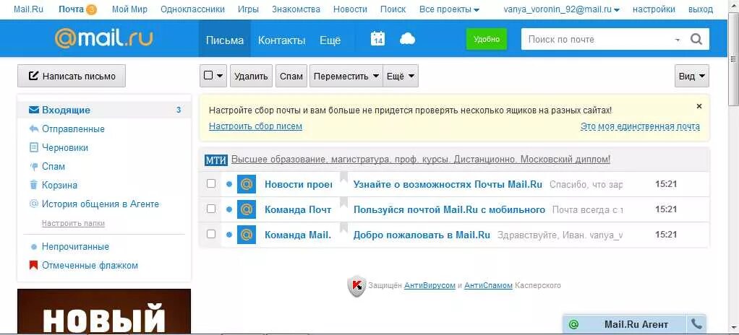The width and height of the screenshot is (739, 335).
Task: Toggle the select-all checkbox in toolbar
Action: click(208, 75)
